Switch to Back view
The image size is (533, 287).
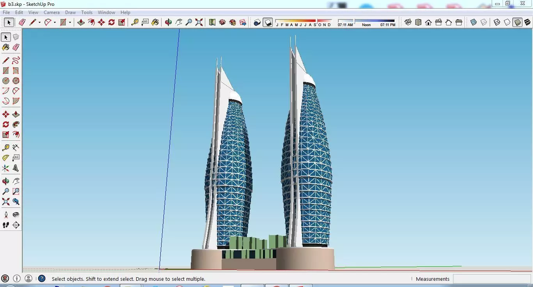pos(449,22)
